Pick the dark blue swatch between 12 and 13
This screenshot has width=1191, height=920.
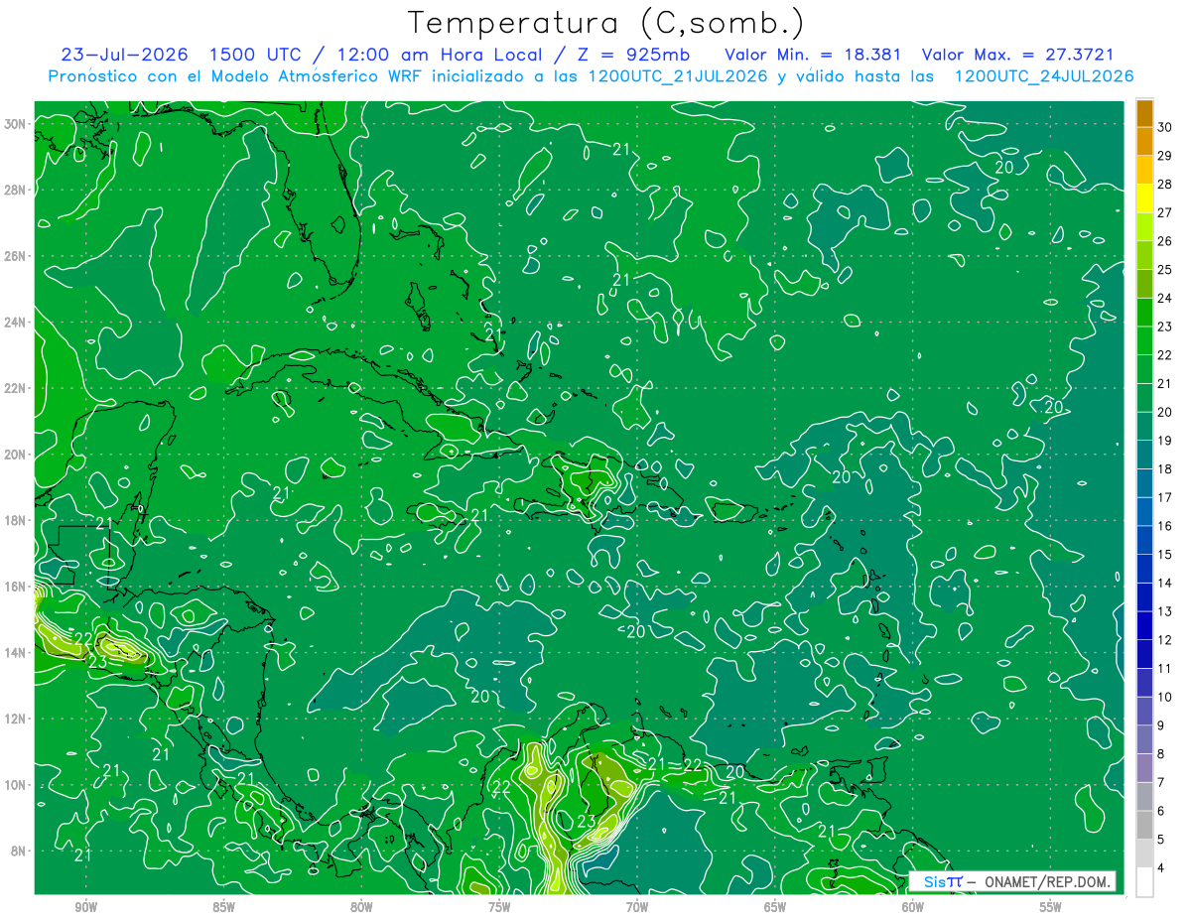[1144, 626]
